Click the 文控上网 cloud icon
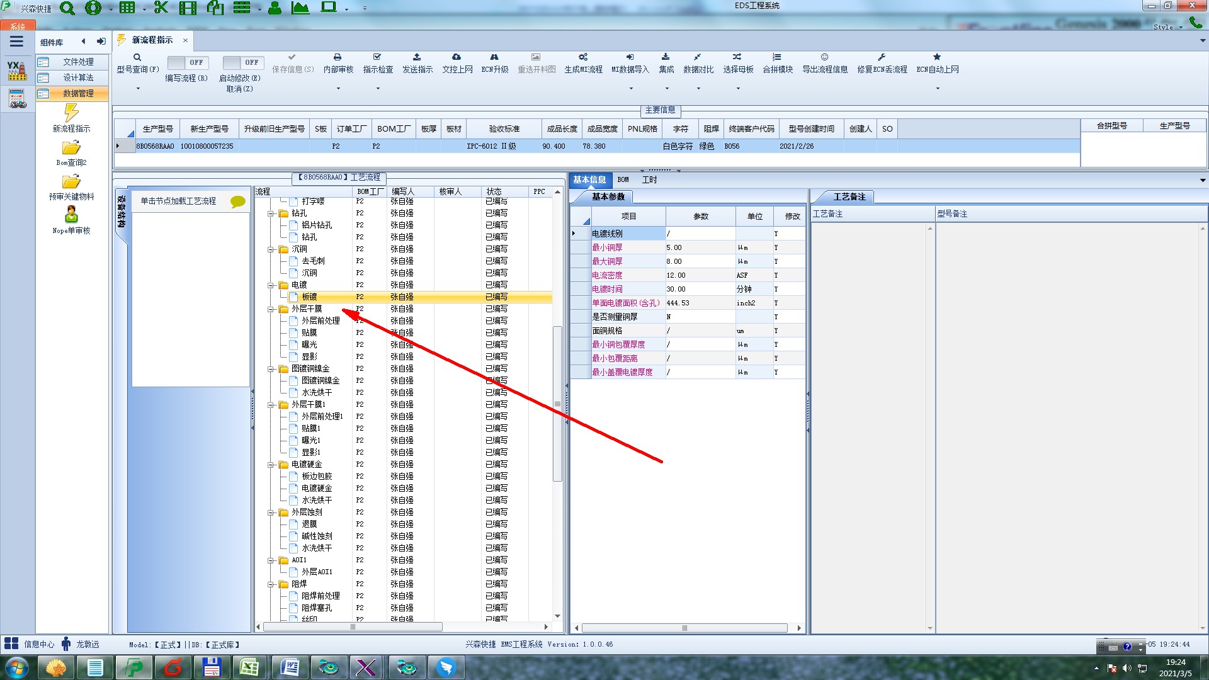 pyautogui.click(x=457, y=57)
